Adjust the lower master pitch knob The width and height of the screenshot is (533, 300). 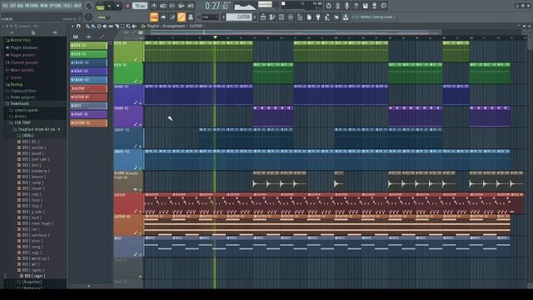88,17
